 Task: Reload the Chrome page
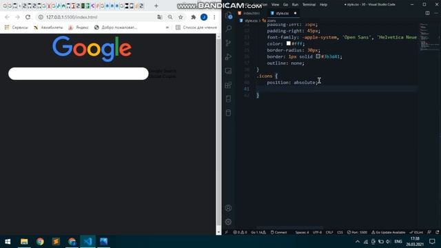[28, 17]
